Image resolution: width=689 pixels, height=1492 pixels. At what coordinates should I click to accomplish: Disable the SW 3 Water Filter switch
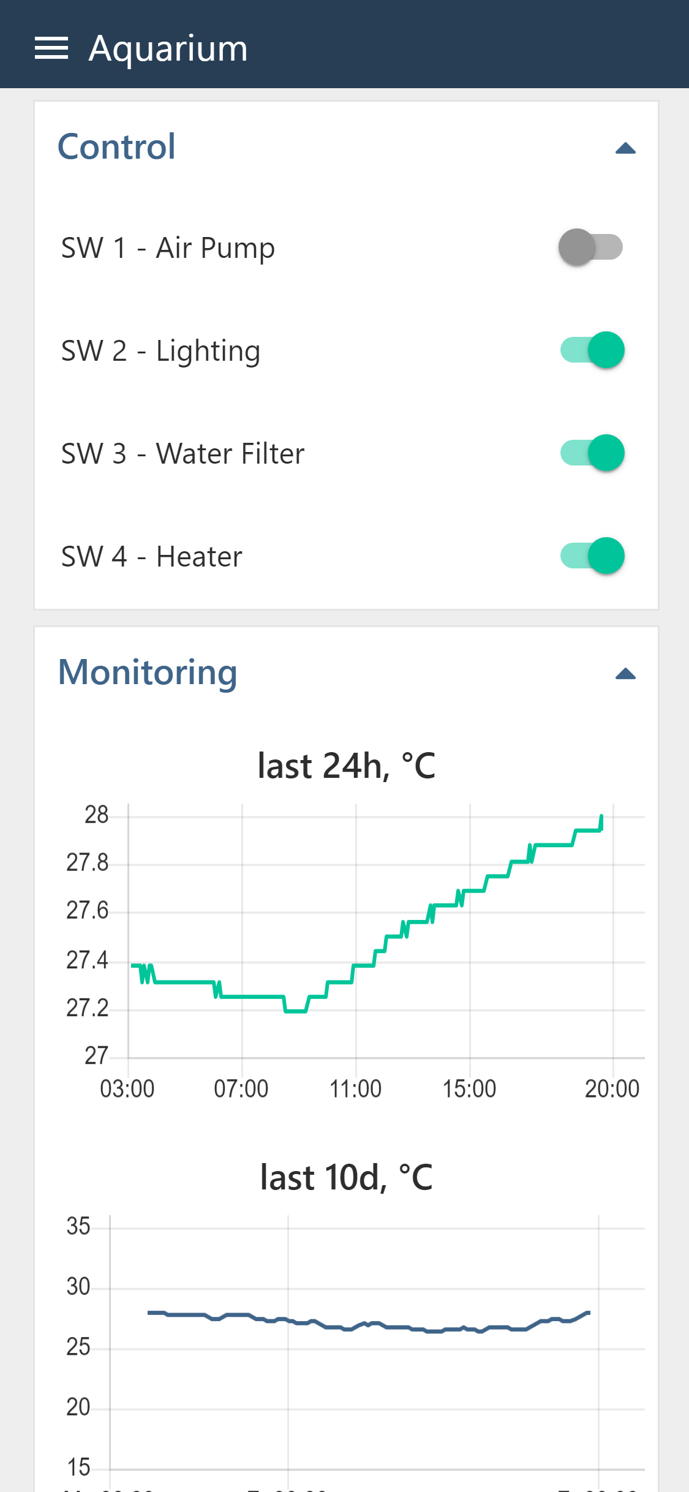592,453
